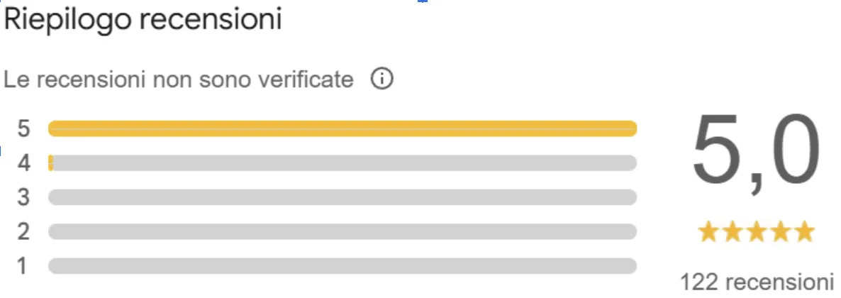Click the number 4 row label
The image size is (841, 298).
(24, 163)
